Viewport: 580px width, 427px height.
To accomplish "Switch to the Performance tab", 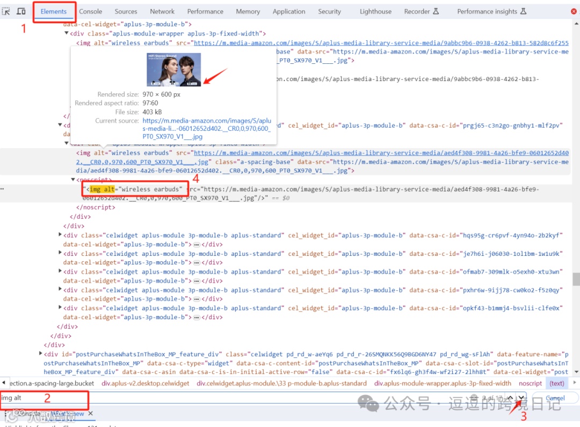I will pyautogui.click(x=205, y=11).
